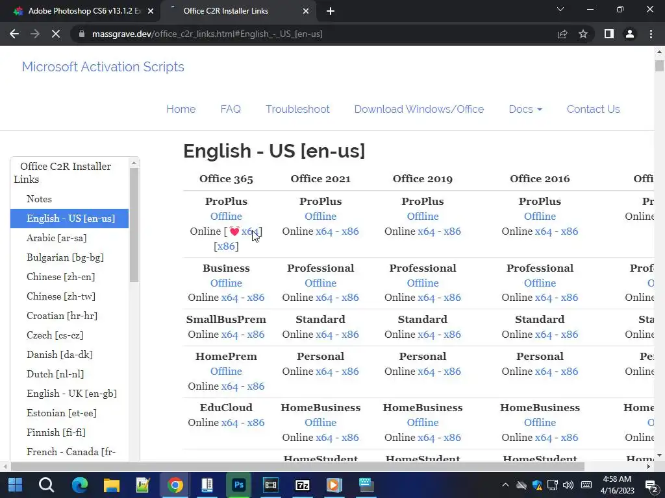Click the [x86] link under Office 365 ProPlus

(226, 246)
